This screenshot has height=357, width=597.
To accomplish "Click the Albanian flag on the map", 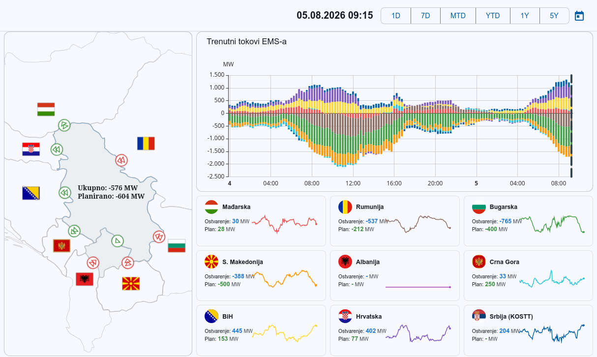I will point(85,279).
